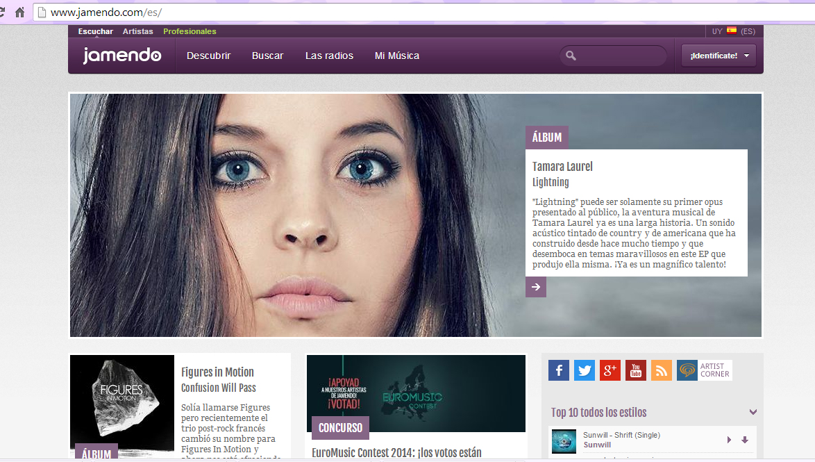Open the Profesionales link

190,31
